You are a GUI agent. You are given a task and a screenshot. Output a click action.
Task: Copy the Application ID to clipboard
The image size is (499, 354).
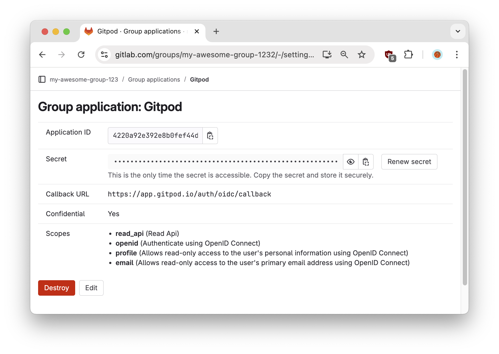[x=210, y=136]
